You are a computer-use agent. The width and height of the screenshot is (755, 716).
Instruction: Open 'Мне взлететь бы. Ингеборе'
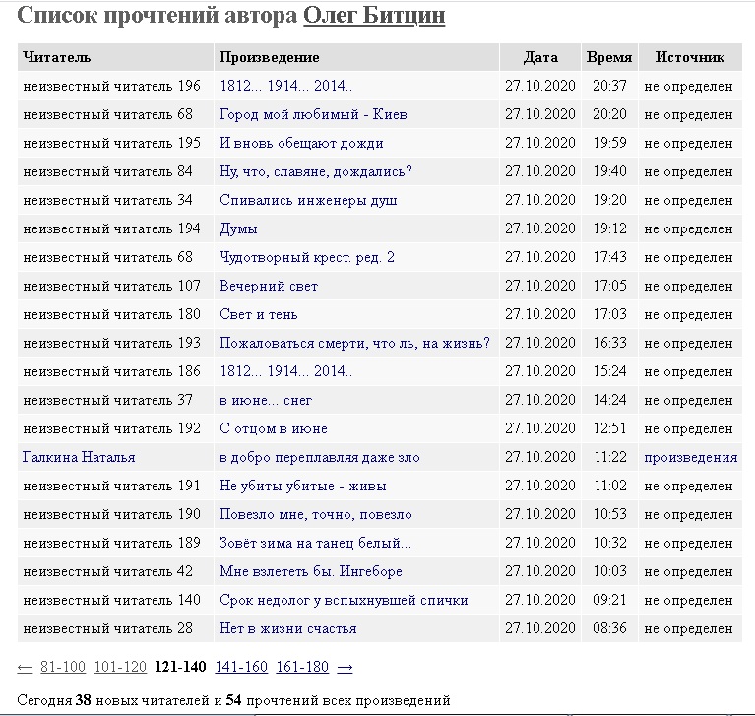tap(311, 571)
